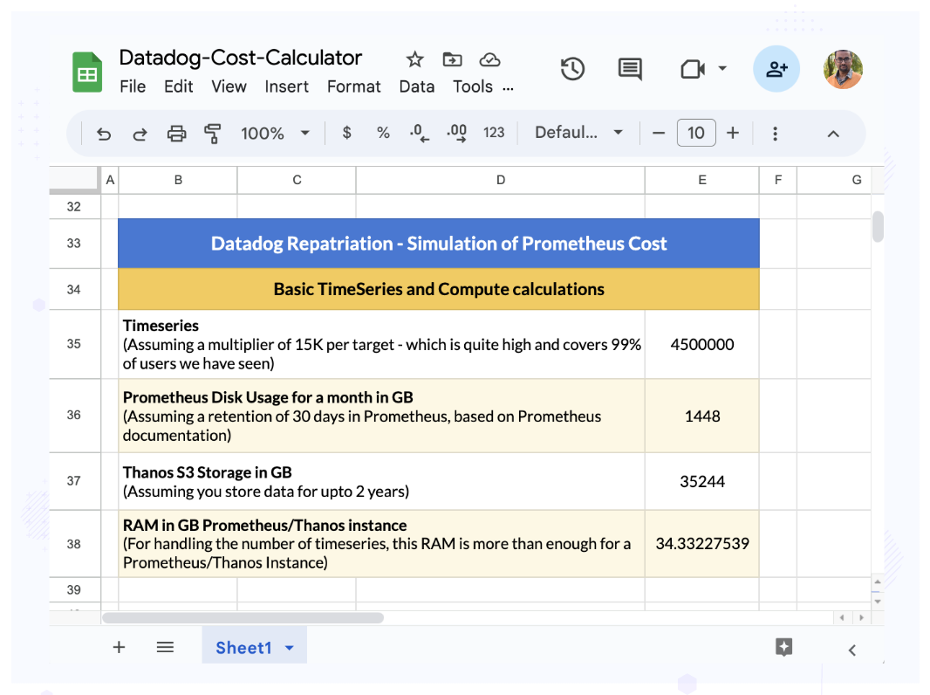Open the 100% zoom dropdown
This screenshot has width=930, height=695.
click(x=275, y=133)
